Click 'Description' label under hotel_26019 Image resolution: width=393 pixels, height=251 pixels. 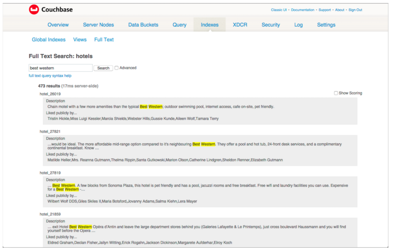click(x=56, y=101)
